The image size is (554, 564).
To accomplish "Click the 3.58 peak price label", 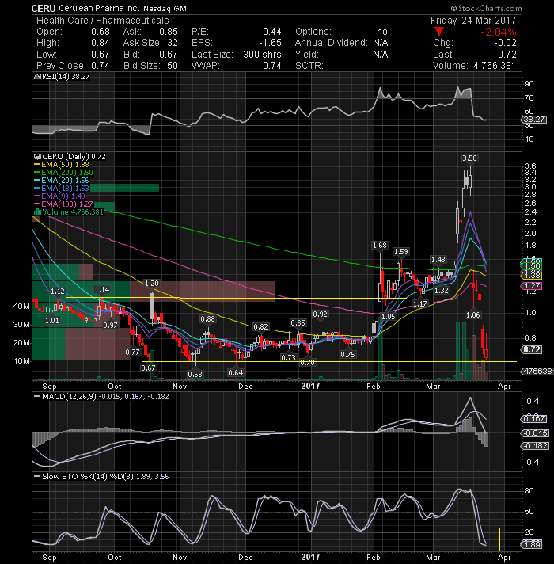I will [469, 158].
